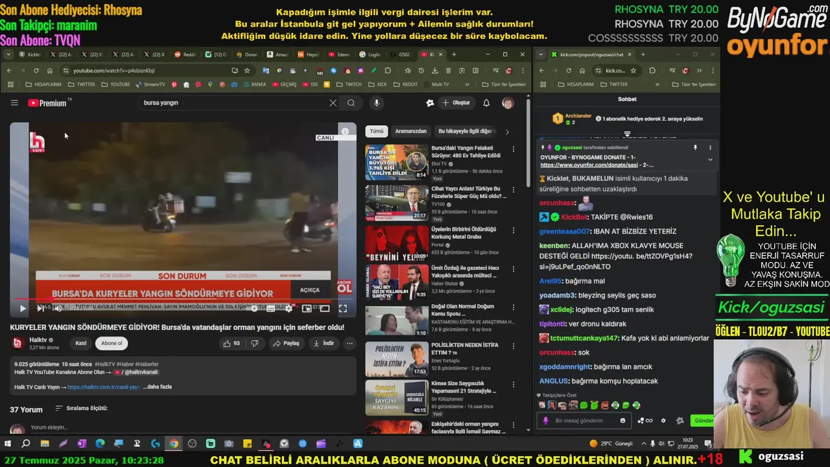Open HESAPLARIM bookmark folder in YouTube window

[43, 84]
